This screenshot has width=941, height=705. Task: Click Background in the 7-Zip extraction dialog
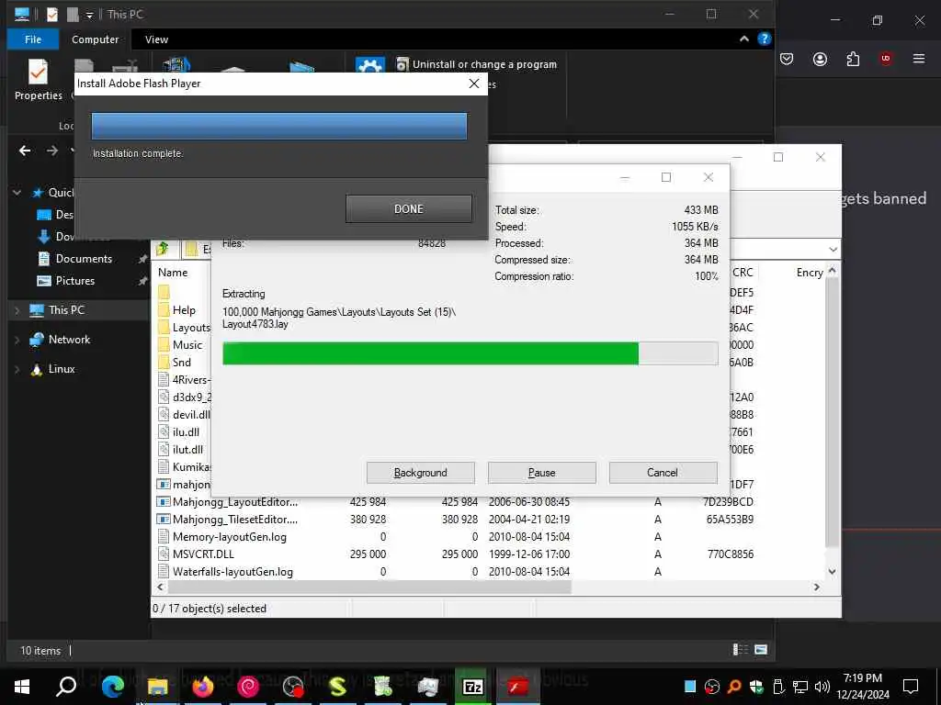click(x=420, y=473)
